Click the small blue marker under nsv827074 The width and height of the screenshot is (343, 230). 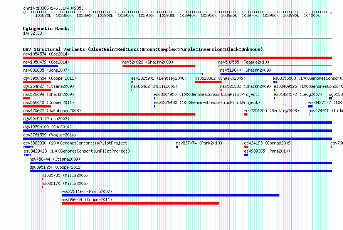(x=177, y=147)
